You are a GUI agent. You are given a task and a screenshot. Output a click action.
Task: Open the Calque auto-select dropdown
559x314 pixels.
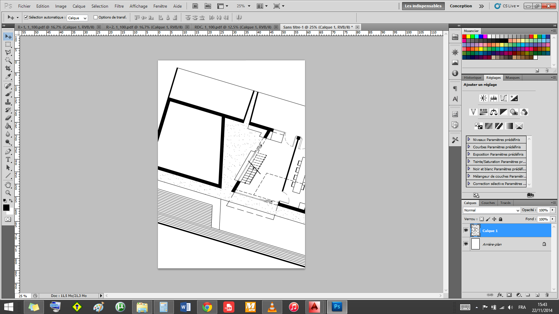click(x=77, y=18)
